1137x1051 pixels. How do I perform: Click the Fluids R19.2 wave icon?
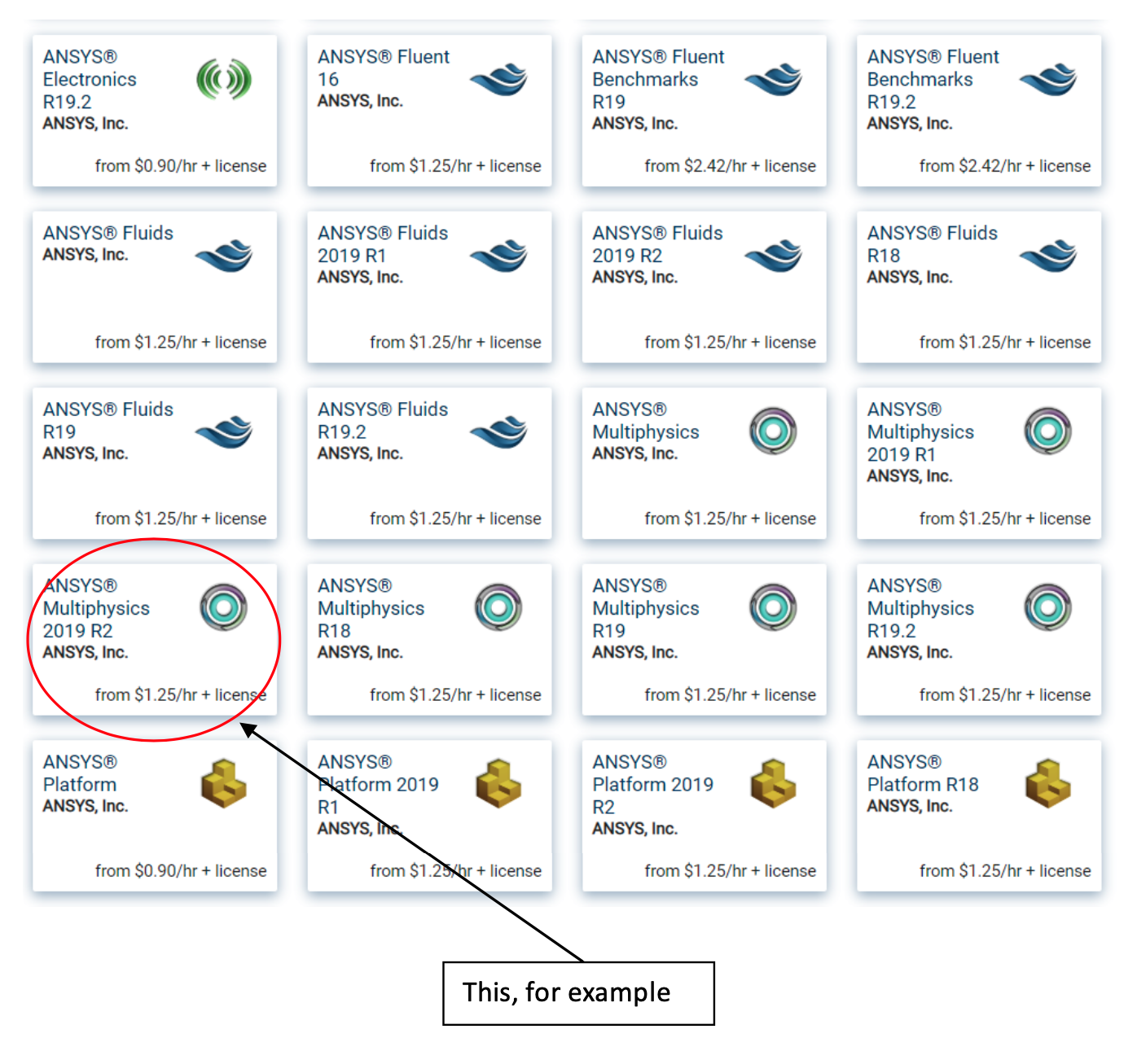point(498,432)
